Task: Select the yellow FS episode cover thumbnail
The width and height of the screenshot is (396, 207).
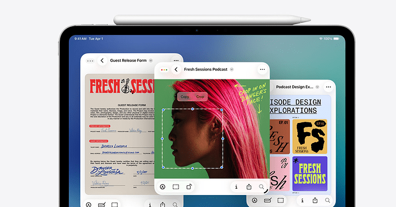Action: [x=310, y=137]
